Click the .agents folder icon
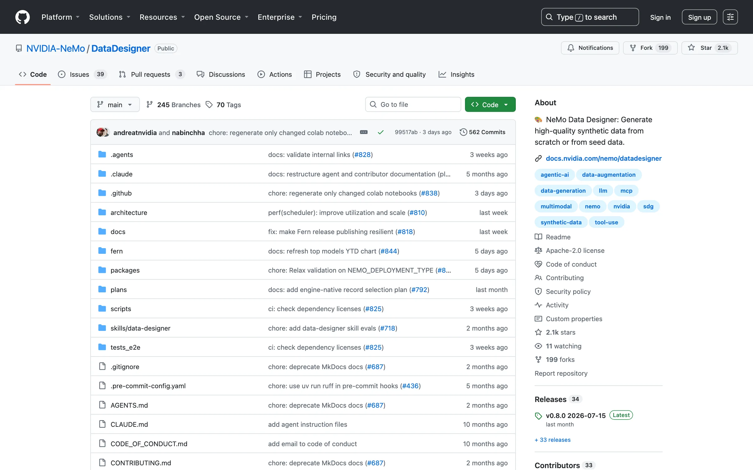Viewport: 753px width, 470px height. click(x=102, y=154)
